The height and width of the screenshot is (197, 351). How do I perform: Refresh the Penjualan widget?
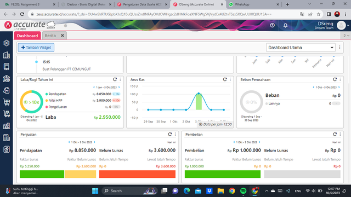click(170, 134)
